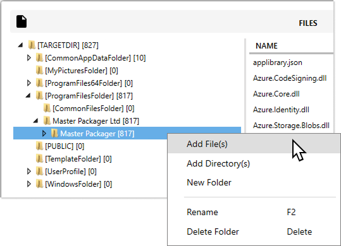The width and height of the screenshot is (341, 246).
Task: Select [ProgramFiles64Folder] [0] label
Action: click(89, 83)
